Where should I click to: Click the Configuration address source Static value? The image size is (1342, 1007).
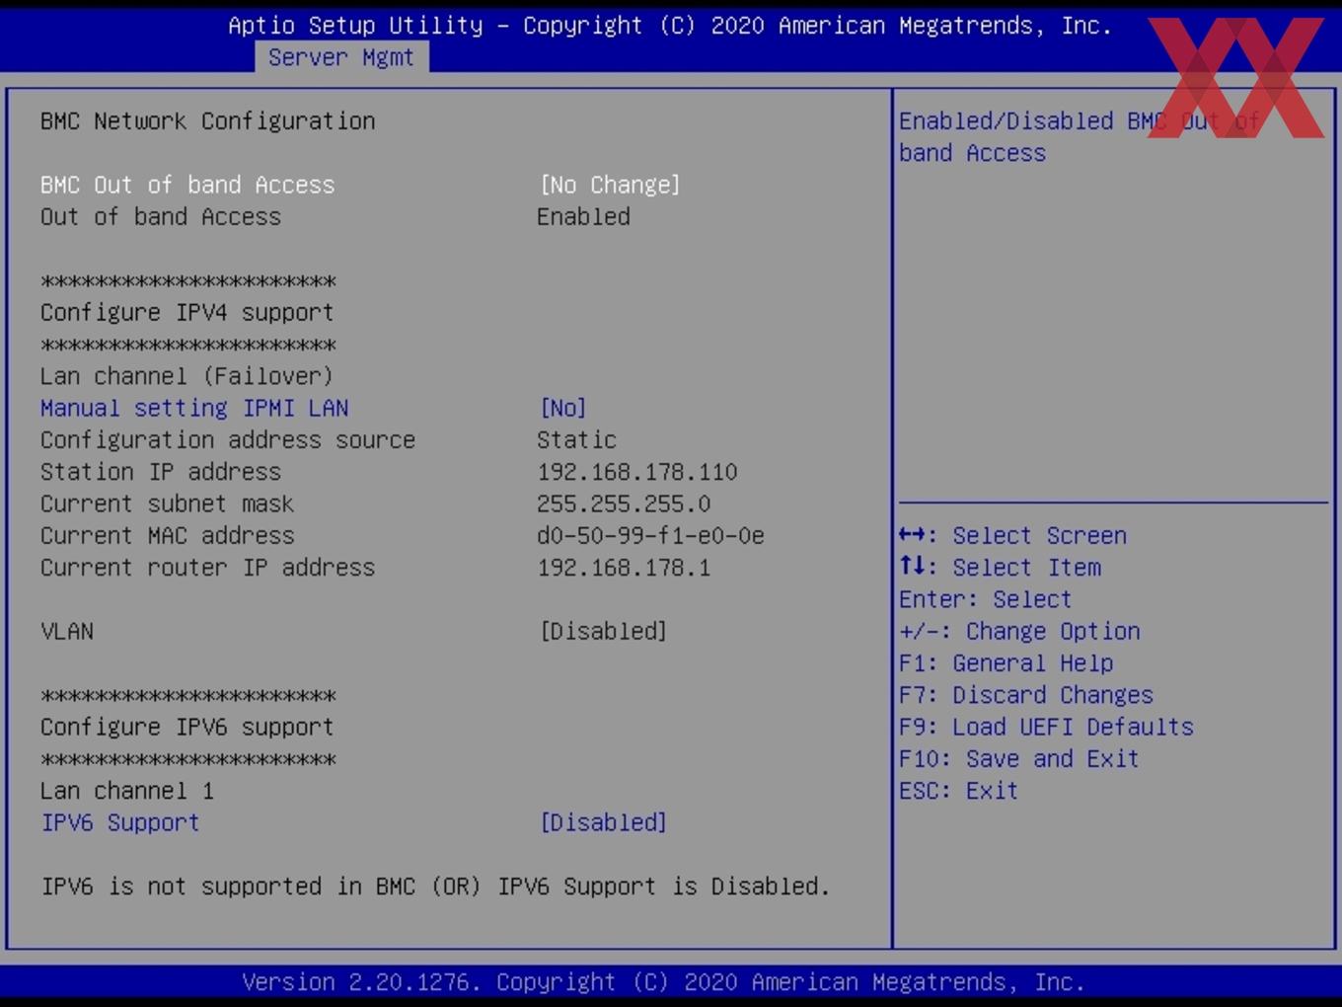[x=576, y=439]
